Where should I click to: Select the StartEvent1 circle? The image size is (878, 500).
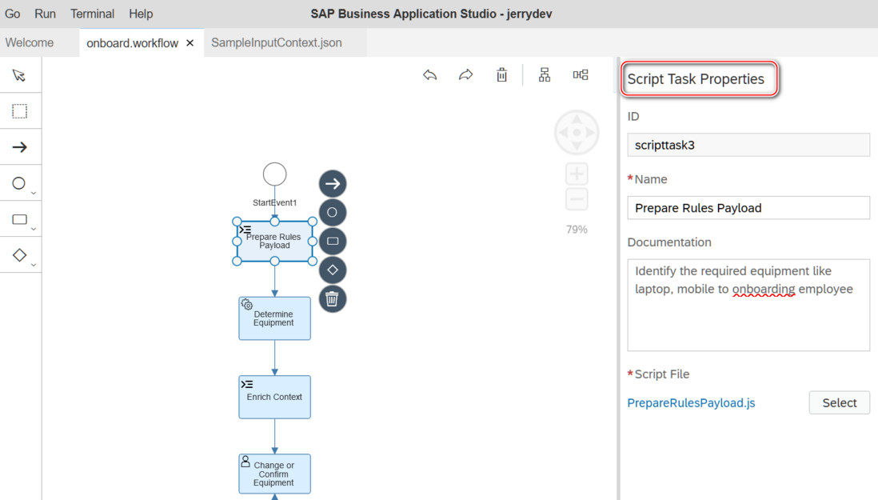tap(275, 174)
